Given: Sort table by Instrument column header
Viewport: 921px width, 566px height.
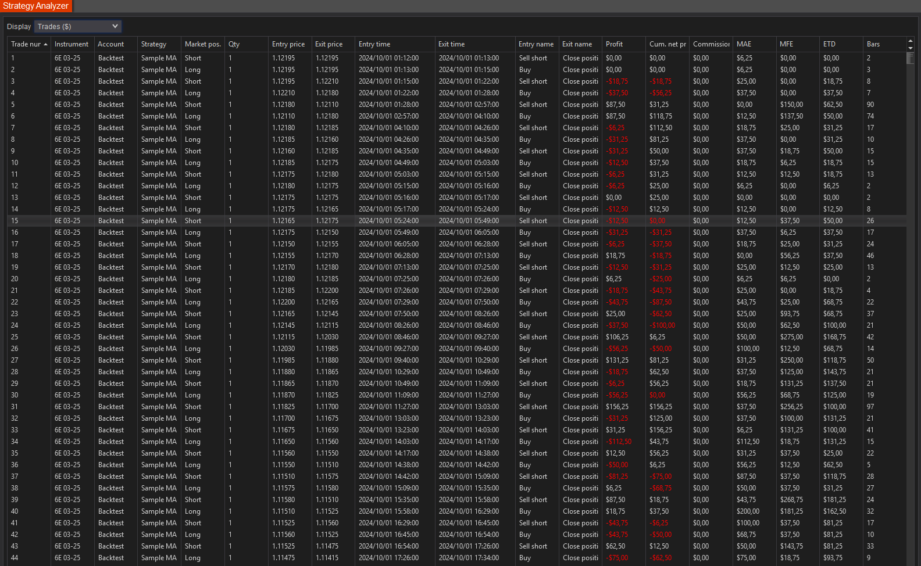Looking at the screenshot, I should (72, 44).
